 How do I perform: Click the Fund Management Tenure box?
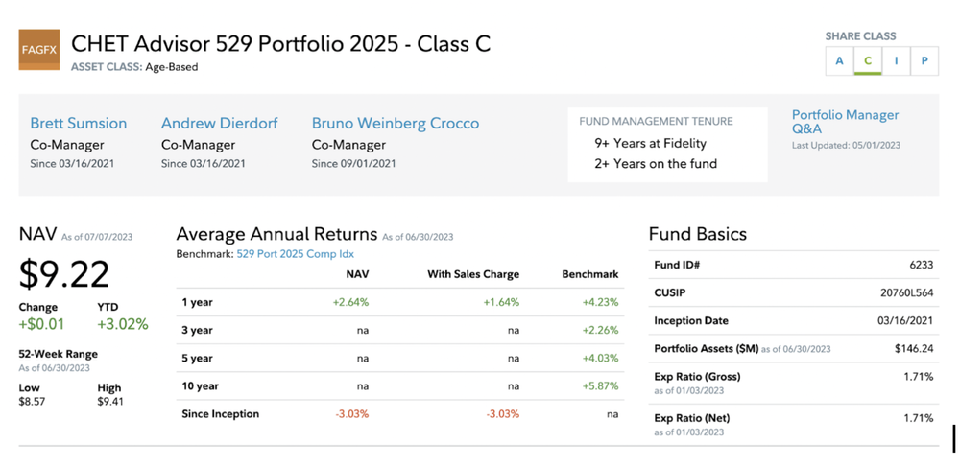(667, 144)
